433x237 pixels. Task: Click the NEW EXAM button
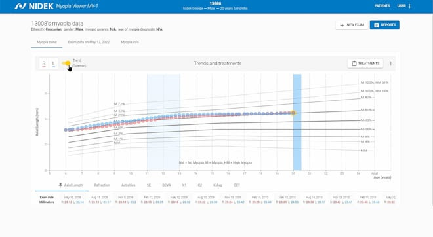coord(352,25)
